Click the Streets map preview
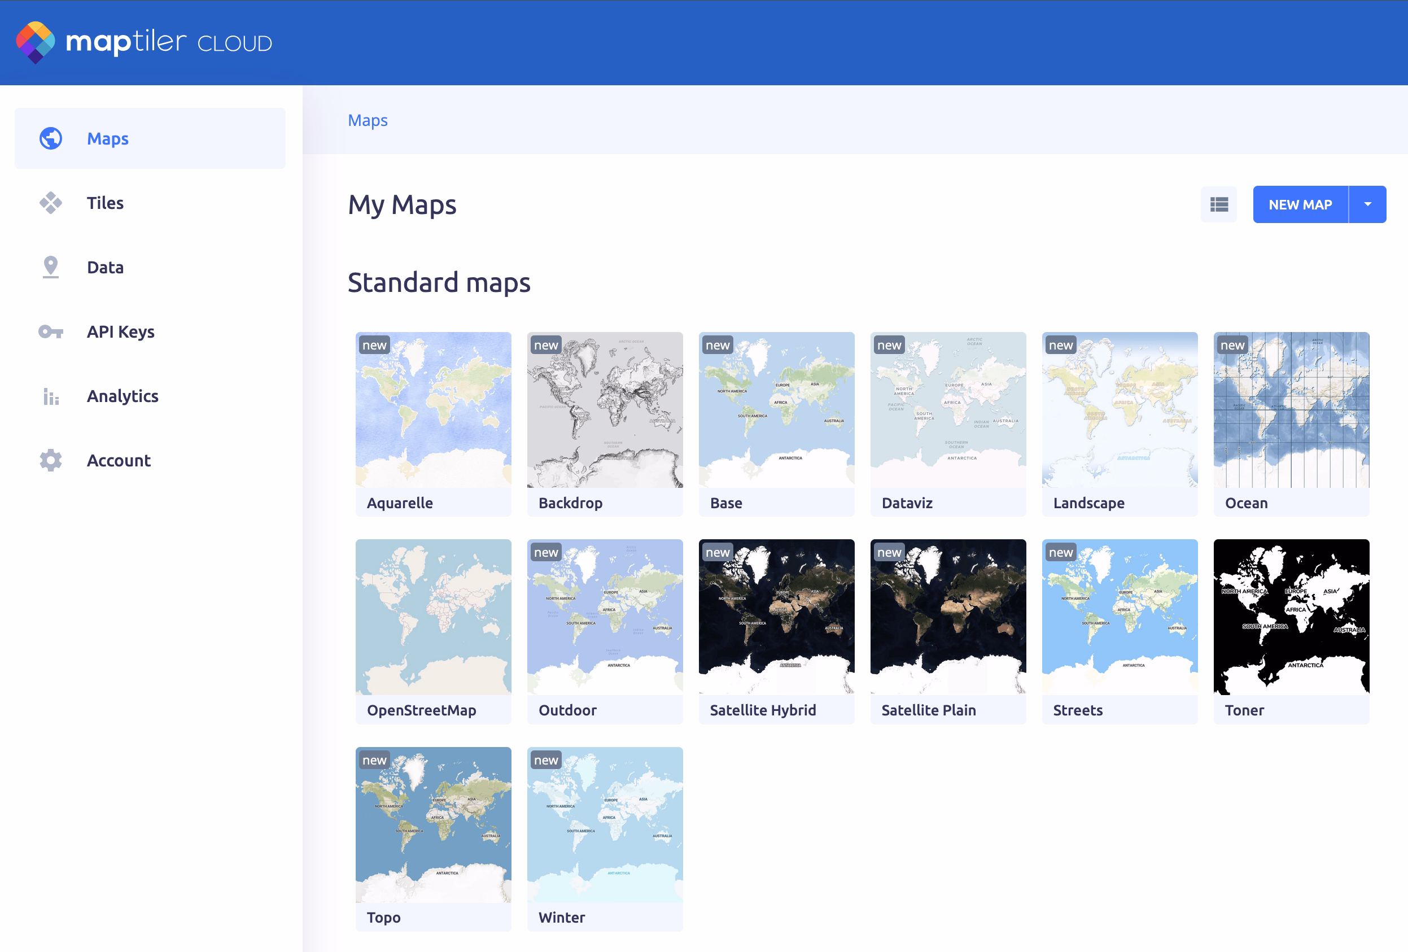This screenshot has width=1408, height=952. (x=1120, y=618)
